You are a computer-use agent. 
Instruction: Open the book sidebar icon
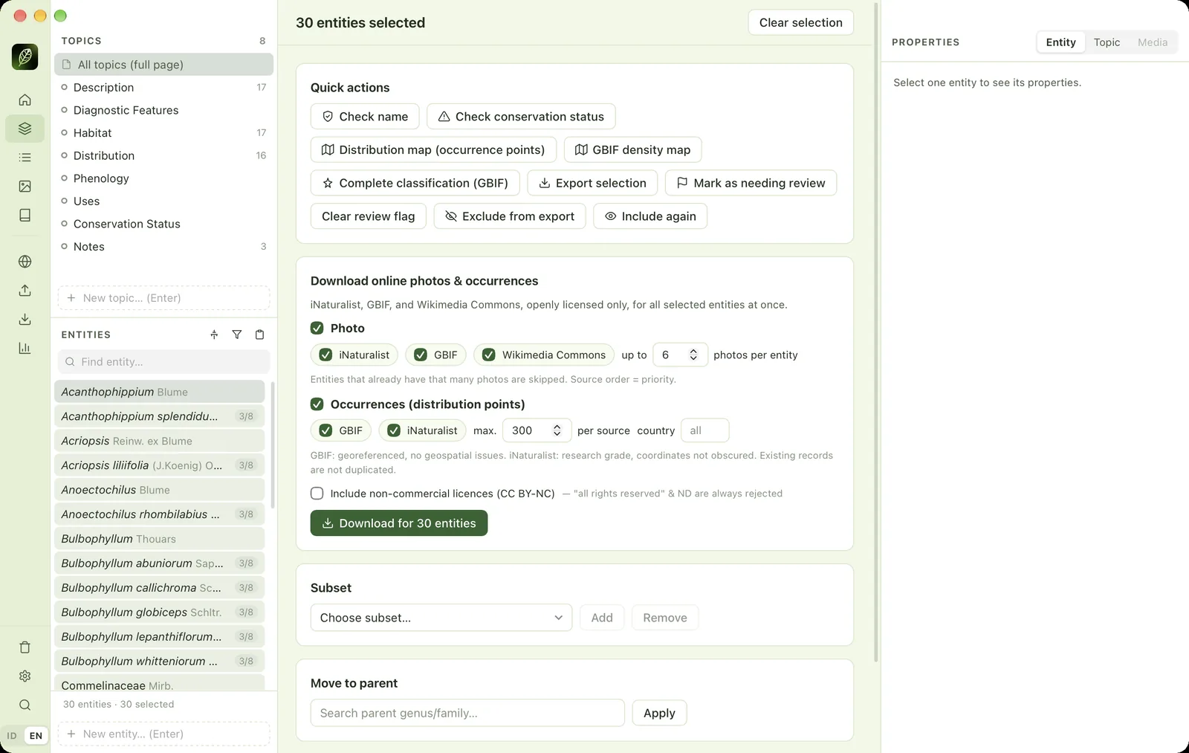[25, 216]
